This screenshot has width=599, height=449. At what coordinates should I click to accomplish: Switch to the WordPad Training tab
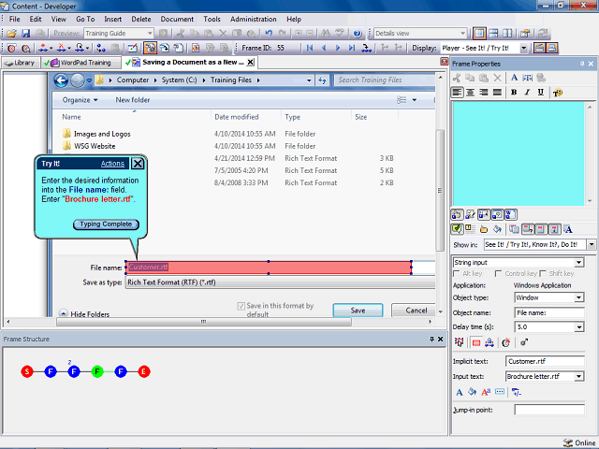pos(80,63)
